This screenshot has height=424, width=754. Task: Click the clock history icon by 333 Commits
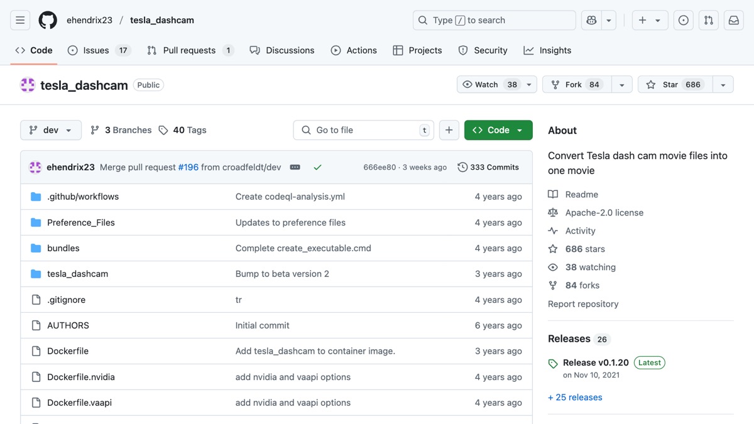(x=462, y=167)
